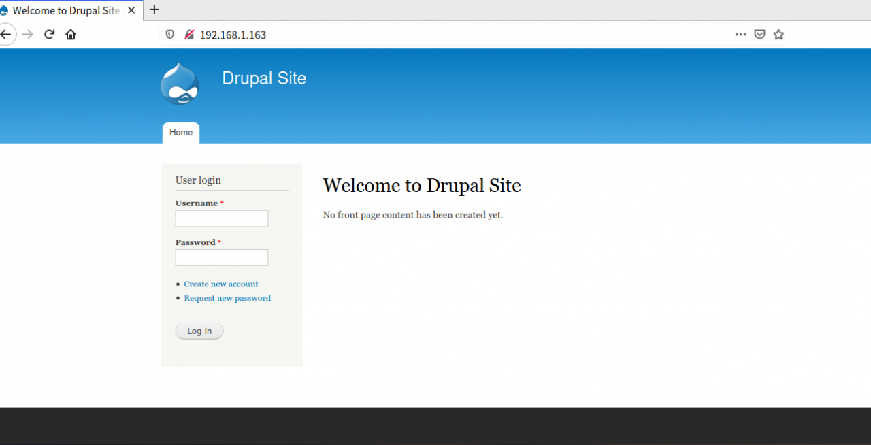Screen dimensions: 871x445
Task: Select the Welcome to Drupal Site browser tab
Action: point(66,11)
